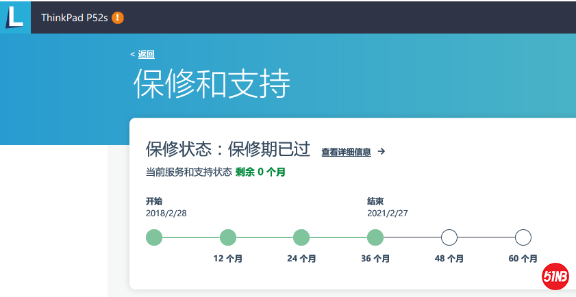Click the empty circle above 60 个月

pyautogui.click(x=523, y=237)
